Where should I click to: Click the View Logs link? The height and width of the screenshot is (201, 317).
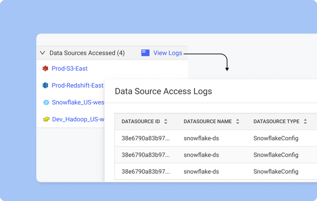tap(167, 53)
